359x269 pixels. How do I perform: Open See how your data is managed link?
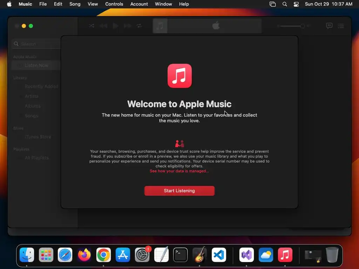tap(179, 171)
